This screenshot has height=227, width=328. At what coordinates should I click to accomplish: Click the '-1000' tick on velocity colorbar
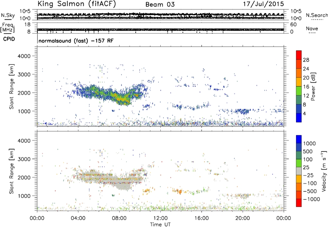pos(311,199)
